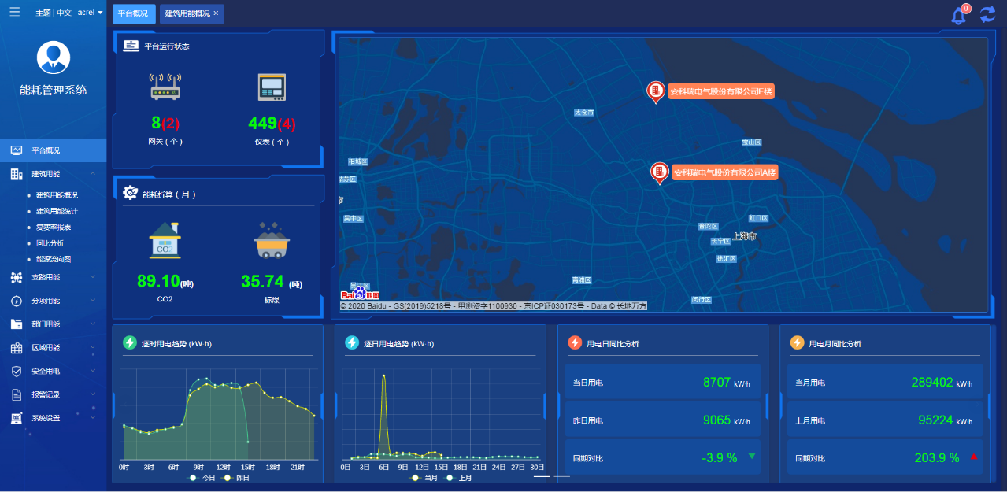Click the meter device icon
Screen dimensions: 1007x492
coord(272,87)
